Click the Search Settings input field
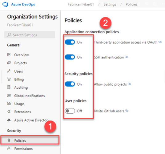The image size is (165, 154). (x=30, y=35)
